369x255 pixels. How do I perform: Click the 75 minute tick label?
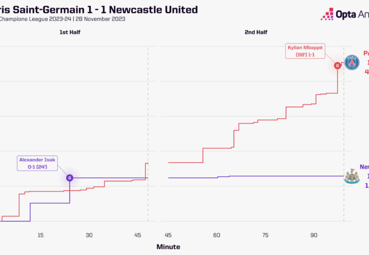[266, 235]
